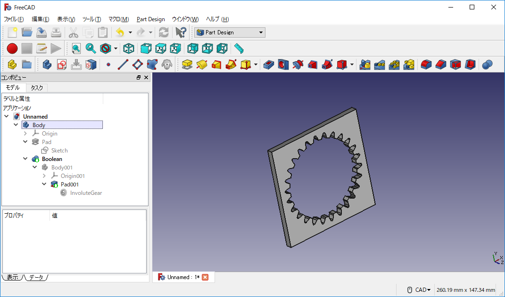
Task: Close the コンボビュー panel
Action: pos(146,78)
